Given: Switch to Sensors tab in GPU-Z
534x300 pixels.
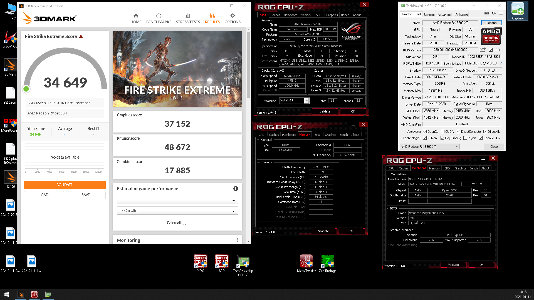Looking at the screenshot, I should pyautogui.click(x=429, y=15).
